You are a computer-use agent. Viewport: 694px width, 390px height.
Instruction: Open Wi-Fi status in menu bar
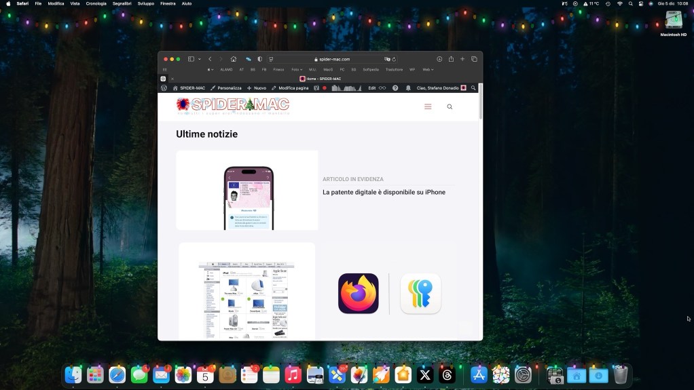619,3
